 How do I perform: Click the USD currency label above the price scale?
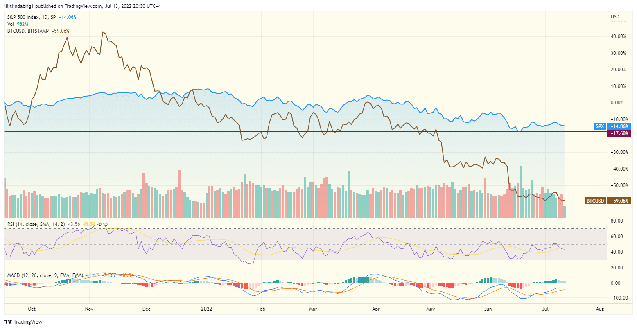[x=616, y=16]
